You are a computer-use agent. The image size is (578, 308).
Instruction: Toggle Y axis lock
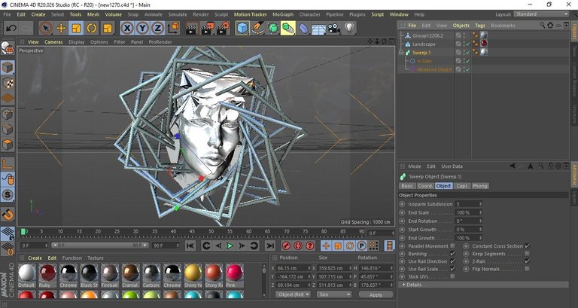tap(142, 29)
